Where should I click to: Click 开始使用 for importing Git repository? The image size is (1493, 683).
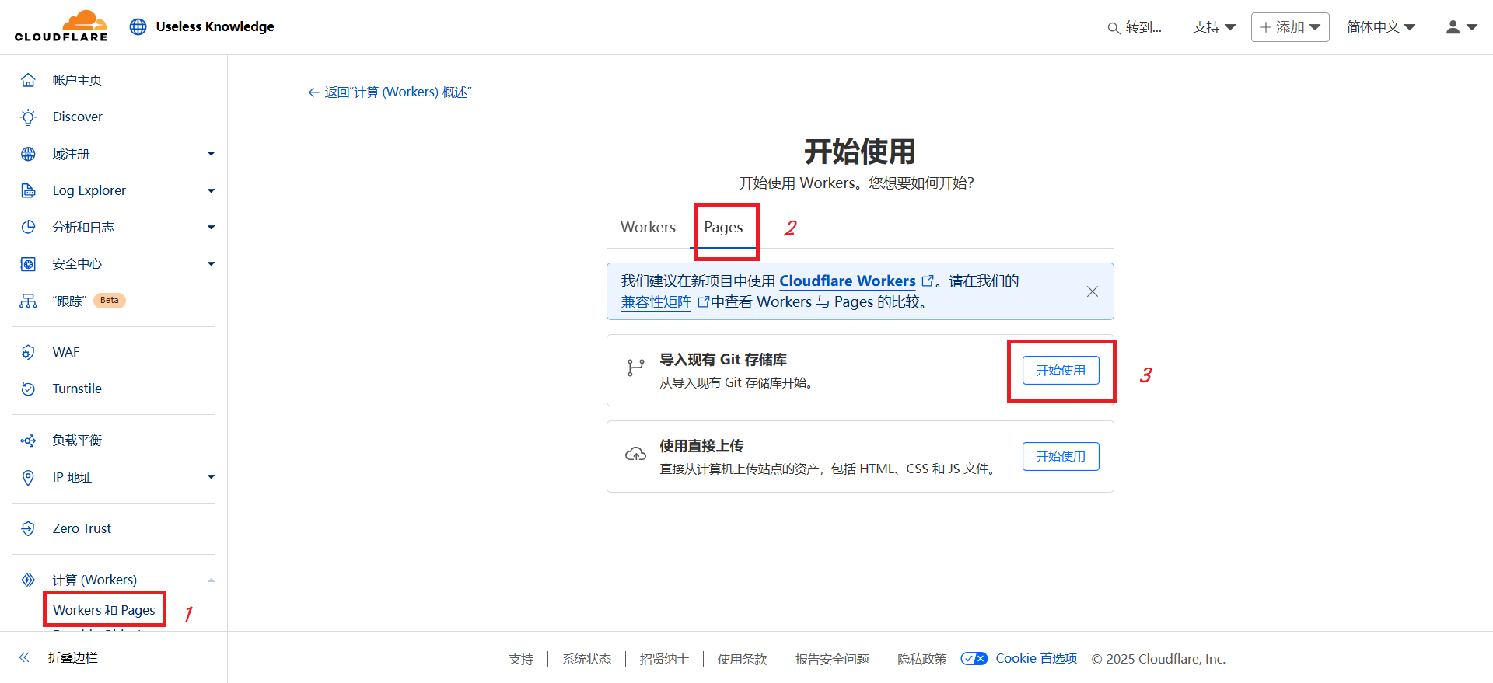1060,371
